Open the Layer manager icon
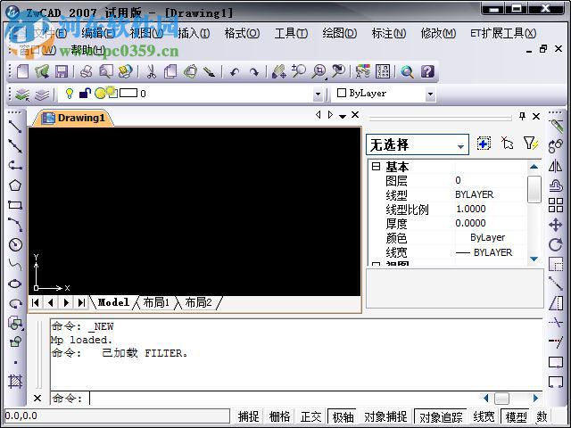This screenshot has width=571, height=428. [22, 95]
